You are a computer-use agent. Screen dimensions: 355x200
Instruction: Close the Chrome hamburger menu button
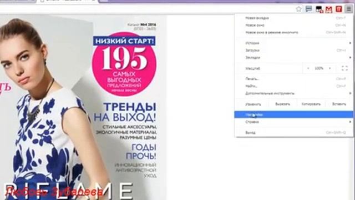point(349,9)
